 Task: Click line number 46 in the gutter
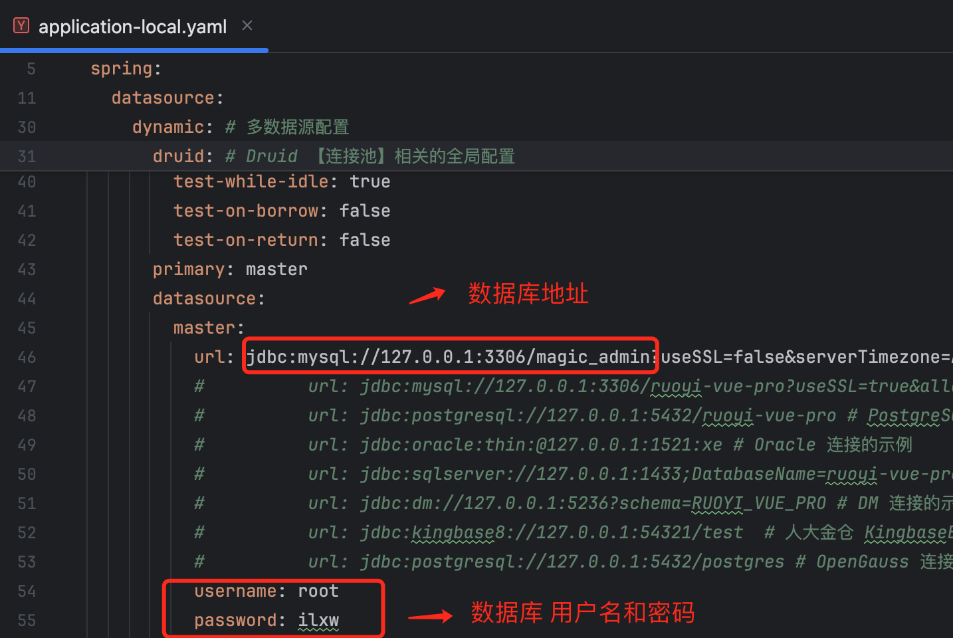pos(27,357)
